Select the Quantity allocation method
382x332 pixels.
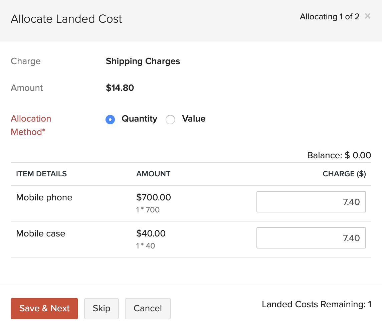tap(110, 120)
